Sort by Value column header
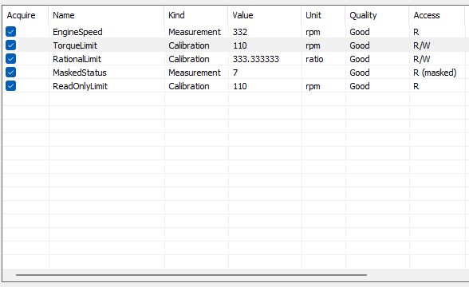Screen dimensions: 469x287 pyautogui.click(x=265, y=15)
